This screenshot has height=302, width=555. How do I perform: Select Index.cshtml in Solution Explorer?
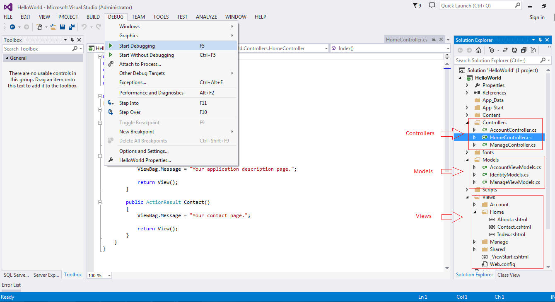[x=511, y=234]
